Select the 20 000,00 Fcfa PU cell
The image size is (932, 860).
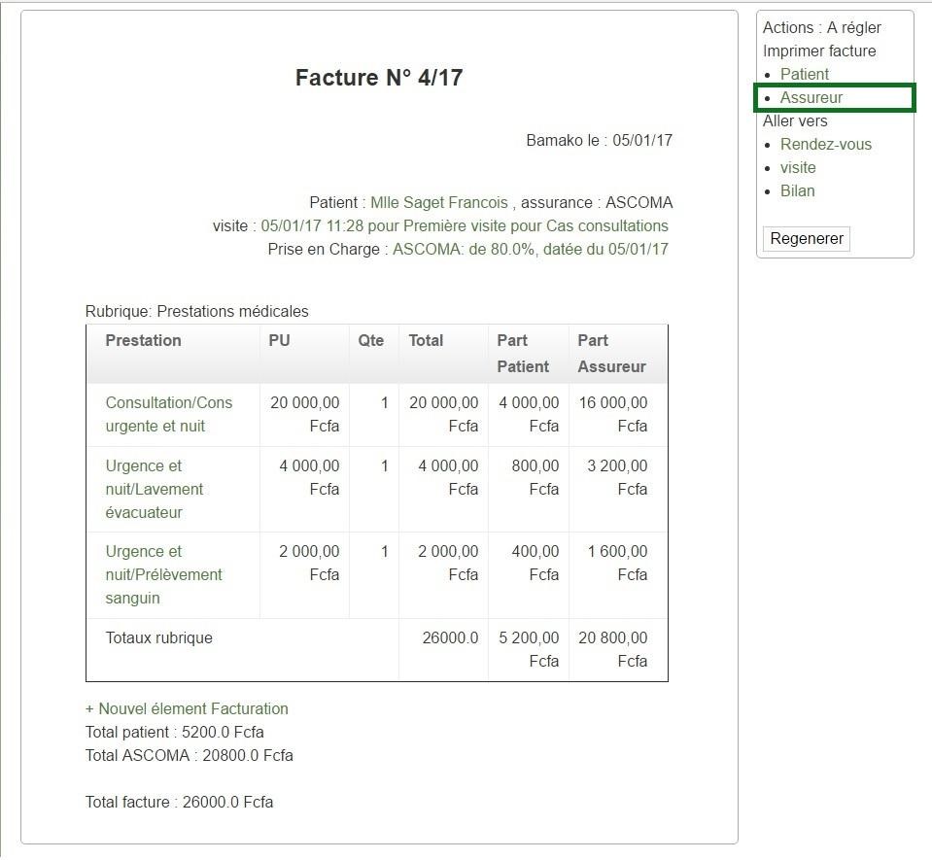click(x=304, y=414)
